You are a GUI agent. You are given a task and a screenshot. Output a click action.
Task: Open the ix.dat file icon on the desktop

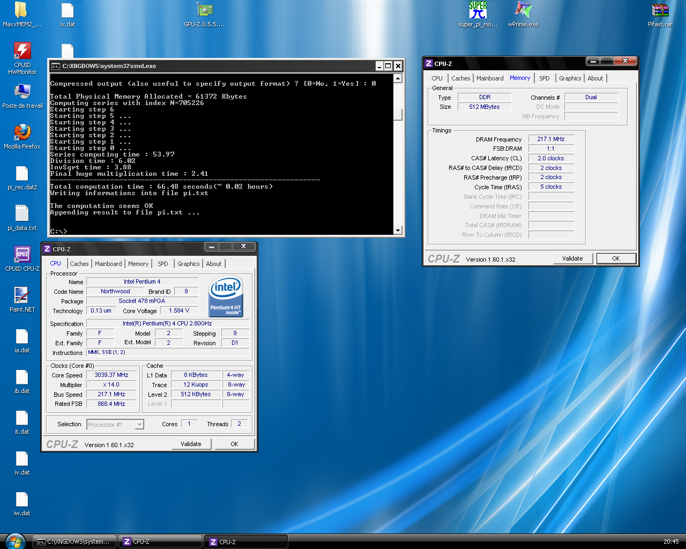click(x=68, y=10)
